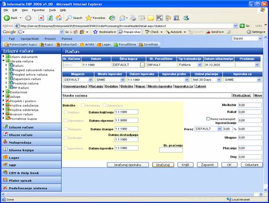
Task: Open Podešavanje sistema sidebar section
Action: click(31, 188)
